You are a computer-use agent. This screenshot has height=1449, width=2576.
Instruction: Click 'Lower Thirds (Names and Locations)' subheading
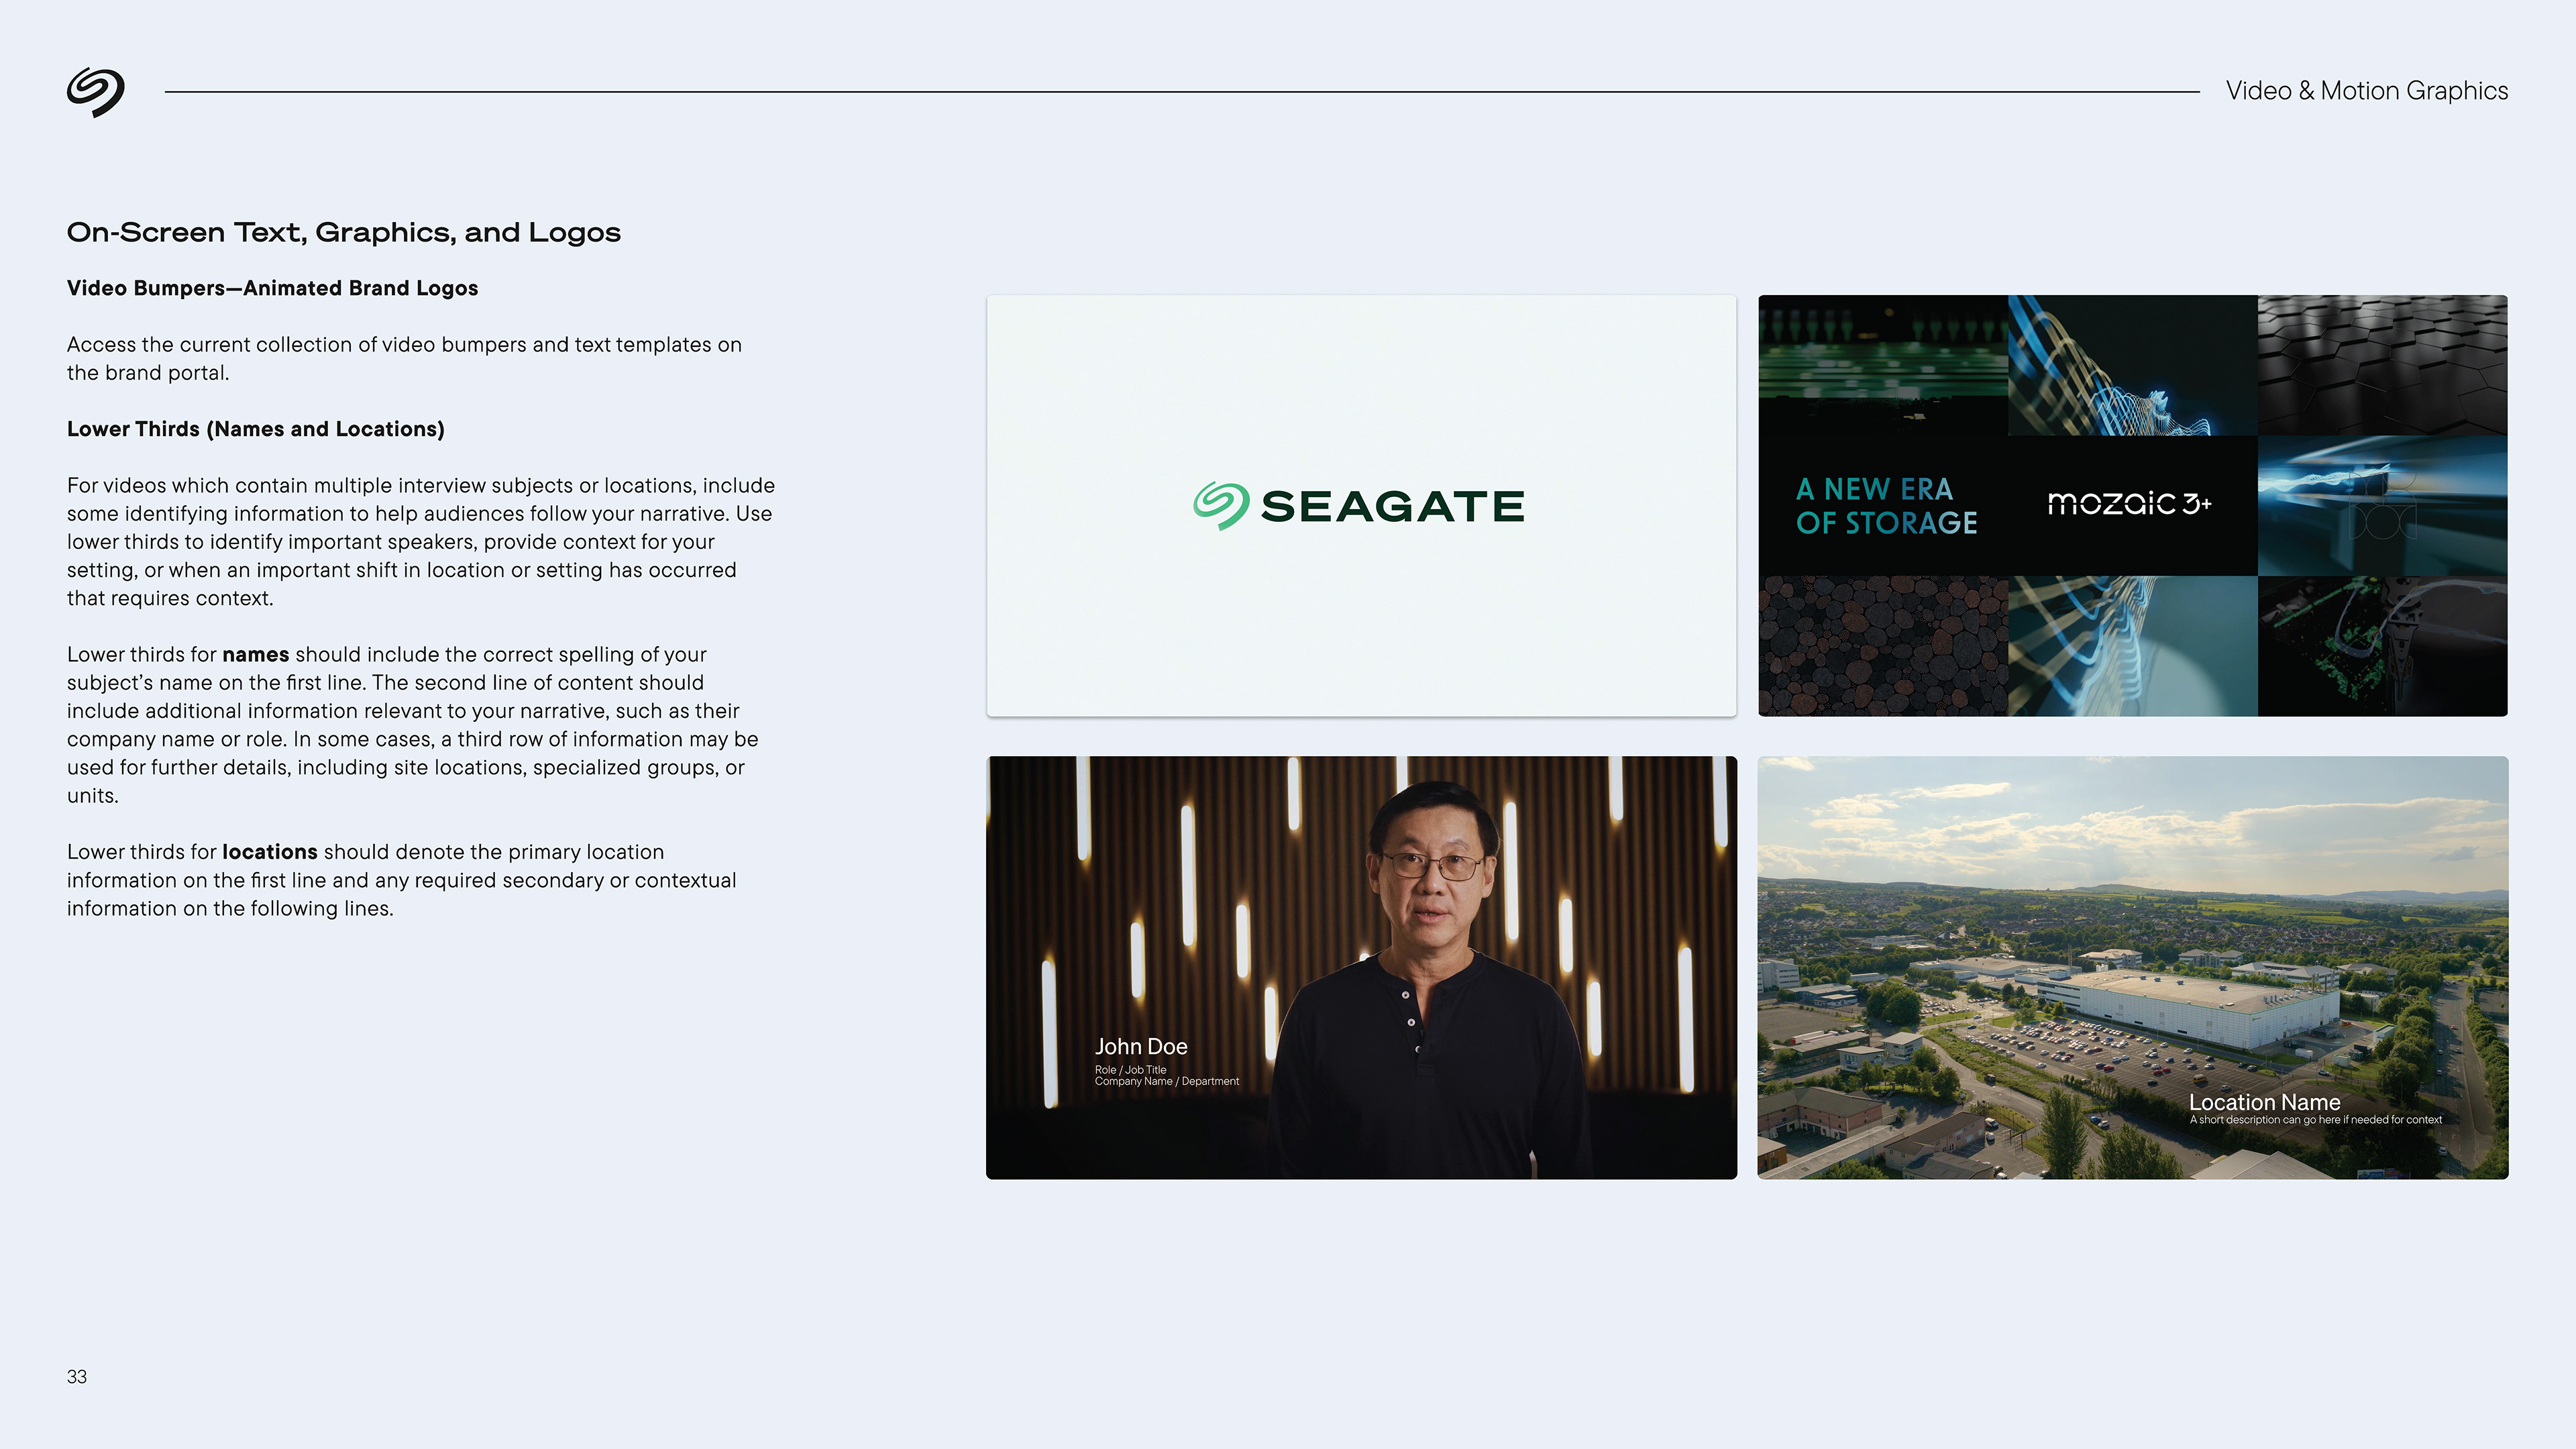point(255,429)
